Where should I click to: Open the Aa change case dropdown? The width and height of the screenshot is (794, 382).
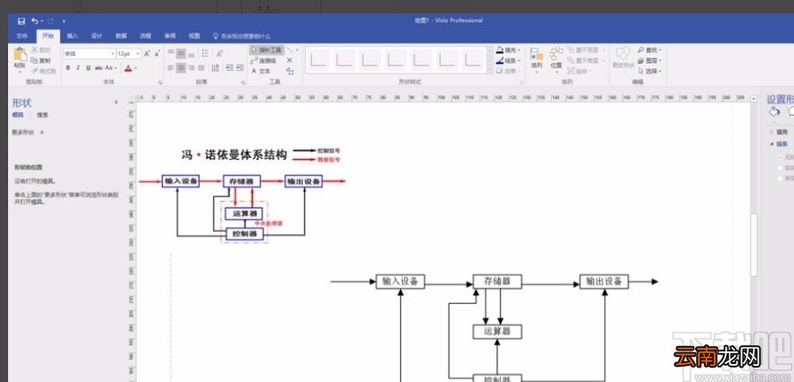pyautogui.click(x=111, y=67)
